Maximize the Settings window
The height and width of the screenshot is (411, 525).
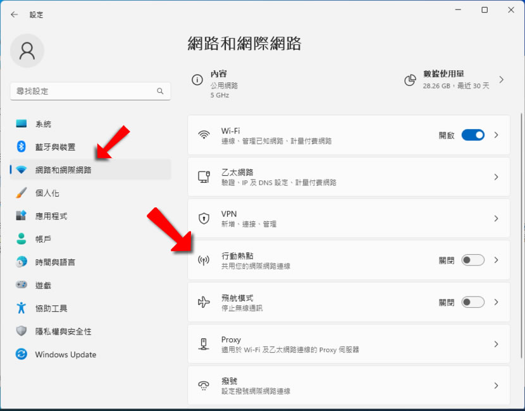[484, 10]
